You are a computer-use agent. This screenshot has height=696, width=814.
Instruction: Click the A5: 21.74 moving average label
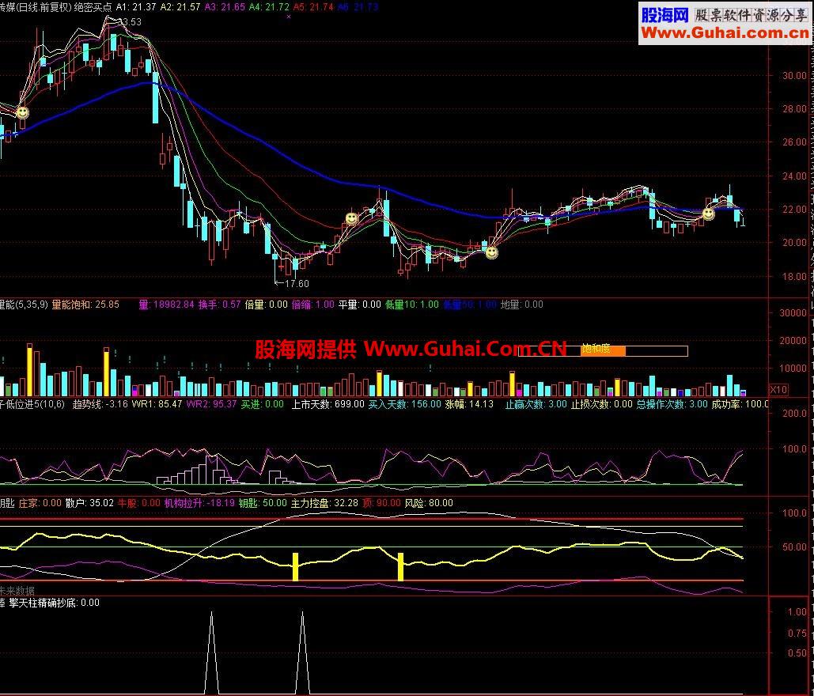click(313, 7)
